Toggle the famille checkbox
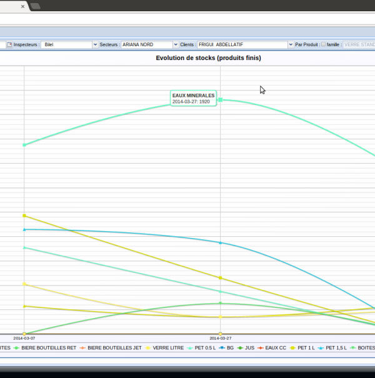Image resolution: width=375 pixels, height=378 pixels. (323, 45)
